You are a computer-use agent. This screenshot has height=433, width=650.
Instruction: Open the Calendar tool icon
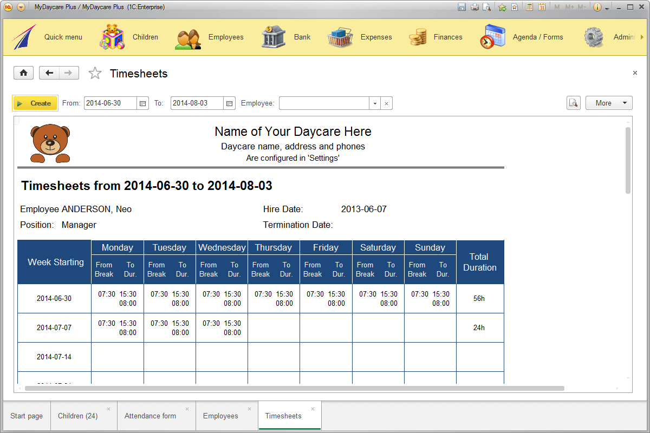tap(542, 7)
